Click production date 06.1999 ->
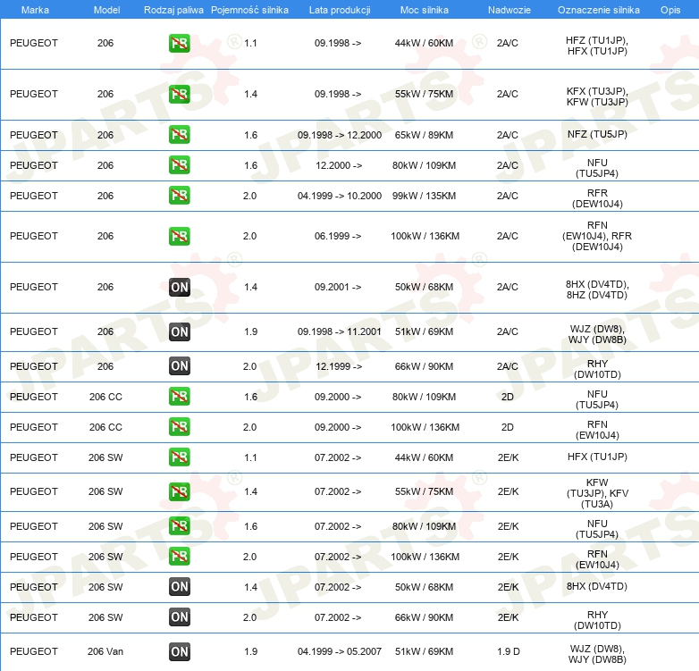Screen dimensions: 699x671 338,236
